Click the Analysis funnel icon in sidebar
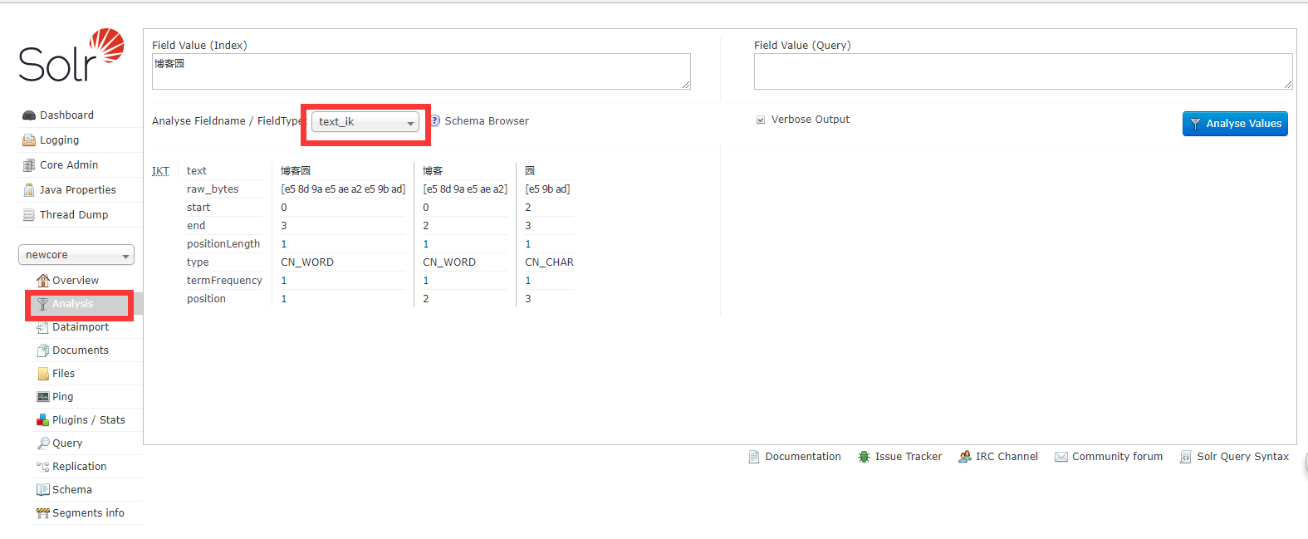The width and height of the screenshot is (1308, 539). (43, 304)
